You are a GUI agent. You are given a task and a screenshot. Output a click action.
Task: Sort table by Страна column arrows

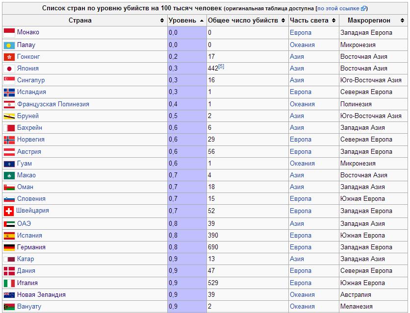162,21
